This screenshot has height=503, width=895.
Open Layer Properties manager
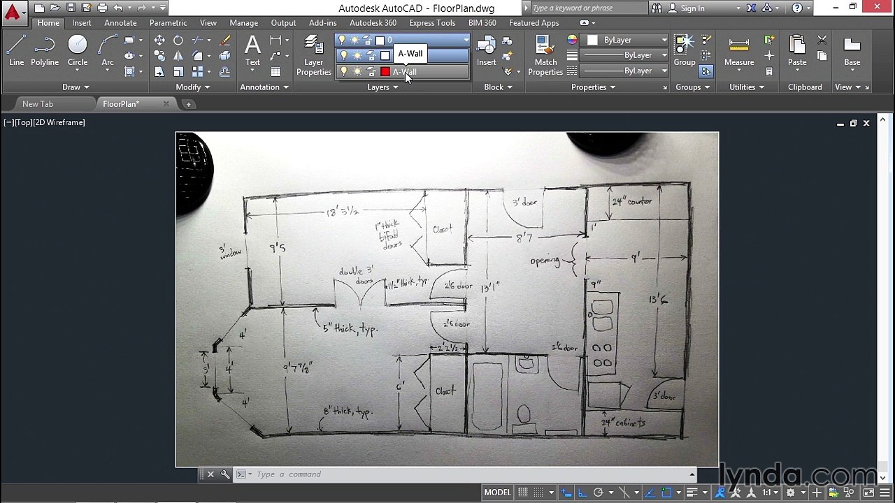pyautogui.click(x=314, y=56)
